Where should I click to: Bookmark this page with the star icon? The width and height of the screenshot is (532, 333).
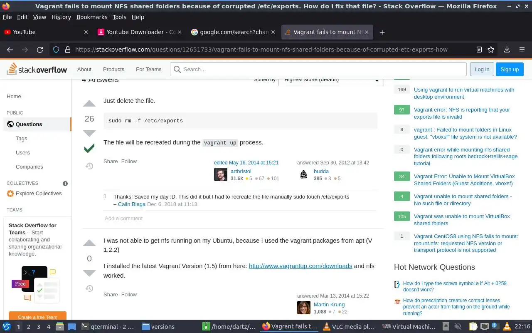pos(491,50)
